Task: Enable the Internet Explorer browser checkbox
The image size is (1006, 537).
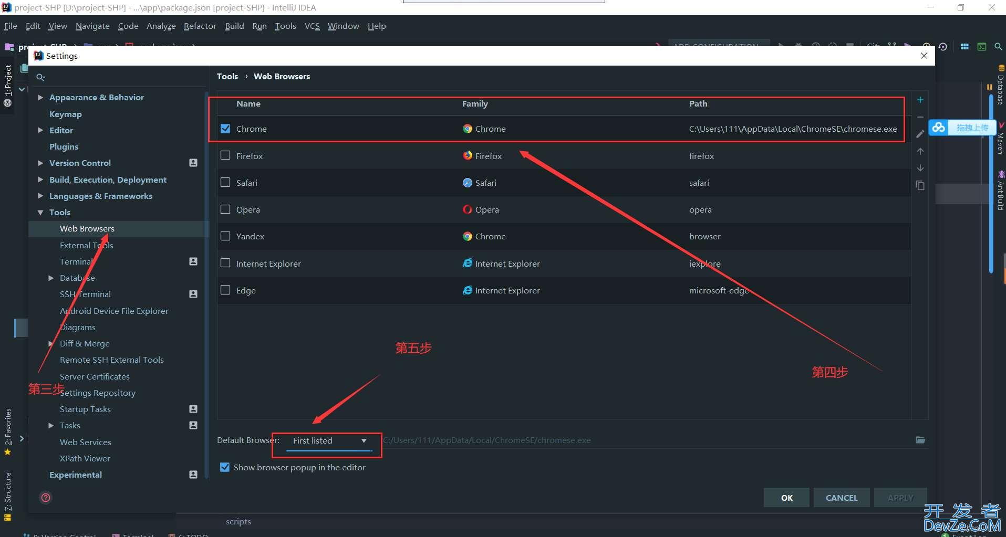Action: (x=225, y=263)
